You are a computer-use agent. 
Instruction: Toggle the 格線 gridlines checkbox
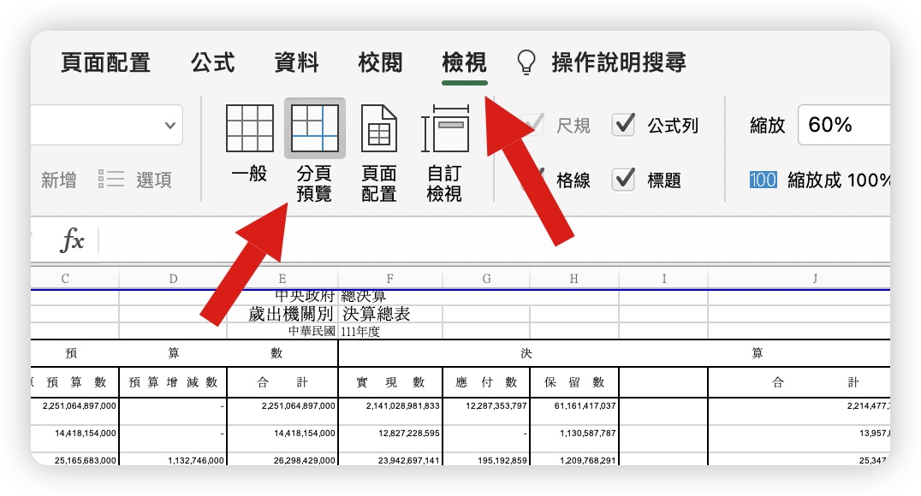tap(533, 179)
